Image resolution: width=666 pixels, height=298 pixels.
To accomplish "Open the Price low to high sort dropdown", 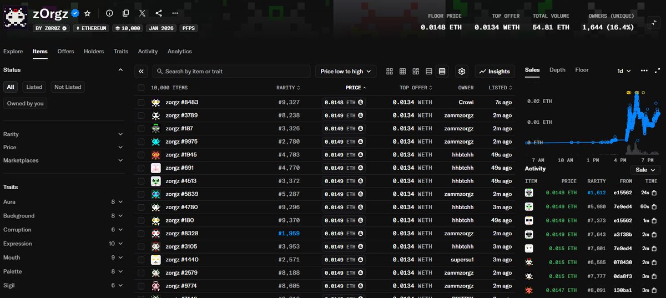I will click(x=346, y=72).
